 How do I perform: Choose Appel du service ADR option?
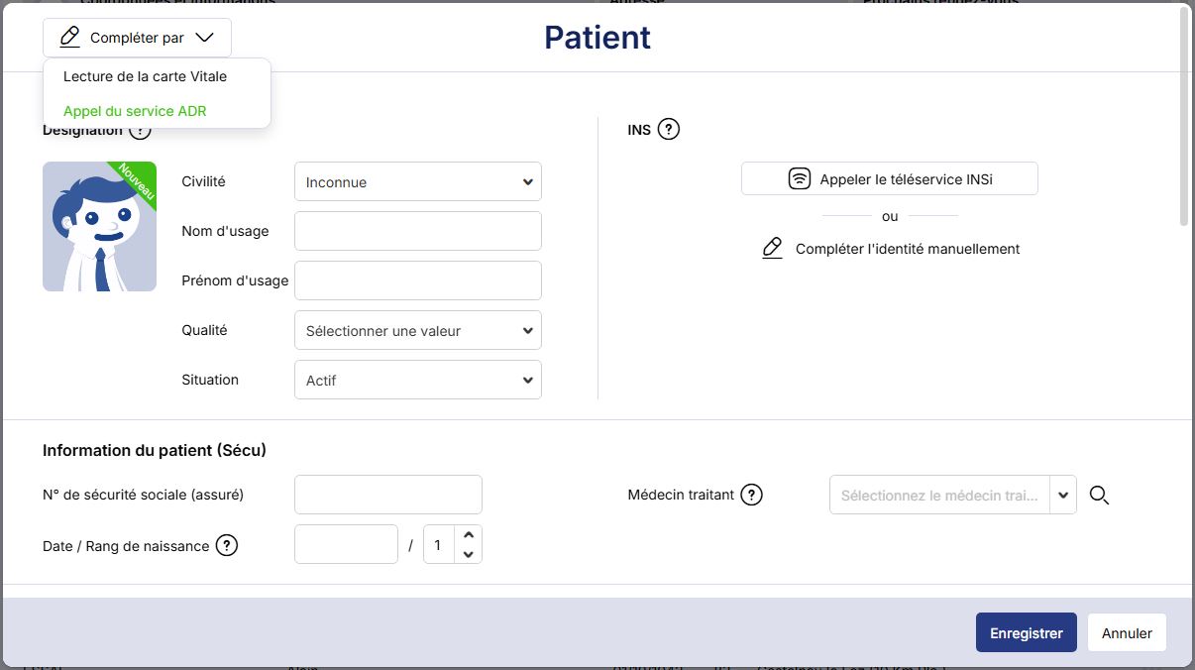[x=135, y=111]
